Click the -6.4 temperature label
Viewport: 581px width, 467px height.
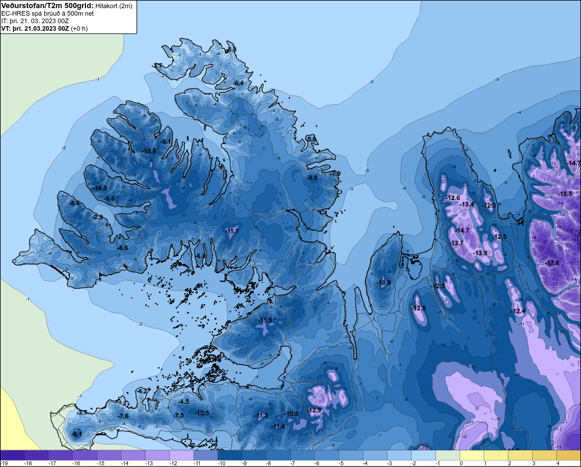(x=238, y=83)
